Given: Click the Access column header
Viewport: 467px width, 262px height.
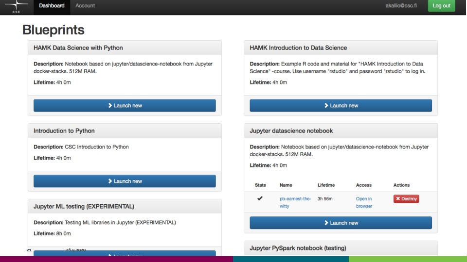Looking at the screenshot, I should [364, 185].
